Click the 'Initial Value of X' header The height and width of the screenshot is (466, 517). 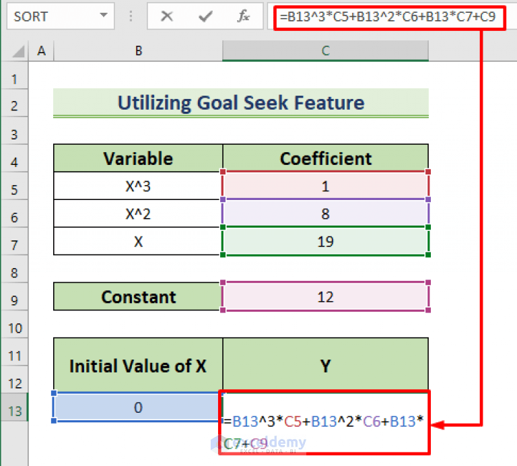click(138, 366)
